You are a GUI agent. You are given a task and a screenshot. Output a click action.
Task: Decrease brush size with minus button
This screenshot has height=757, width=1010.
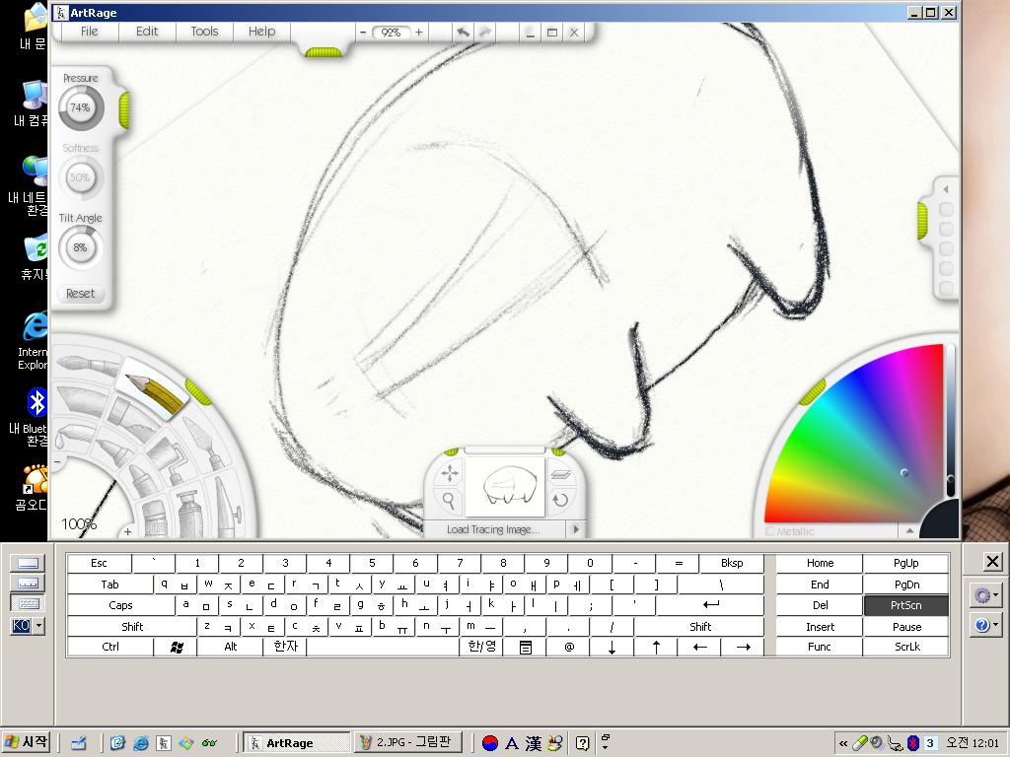[x=57, y=461]
